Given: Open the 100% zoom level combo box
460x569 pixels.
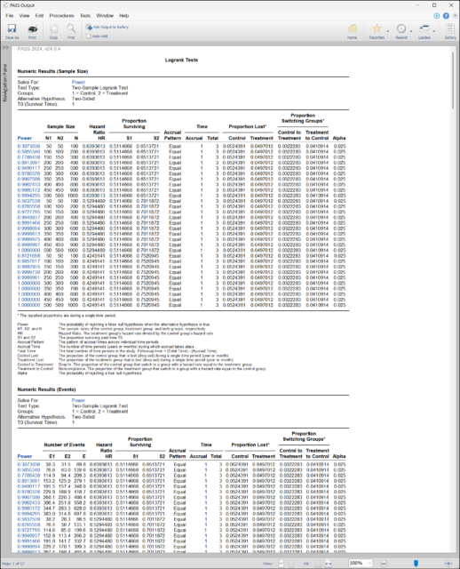Looking at the screenshot, I should [x=361, y=563].
